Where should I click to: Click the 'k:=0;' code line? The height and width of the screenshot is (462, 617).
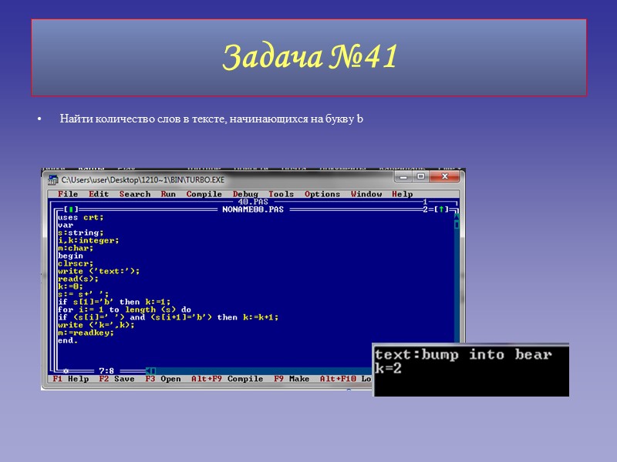tap(70, 286)
